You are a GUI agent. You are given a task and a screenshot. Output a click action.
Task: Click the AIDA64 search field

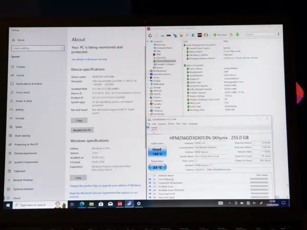(260, 34)
